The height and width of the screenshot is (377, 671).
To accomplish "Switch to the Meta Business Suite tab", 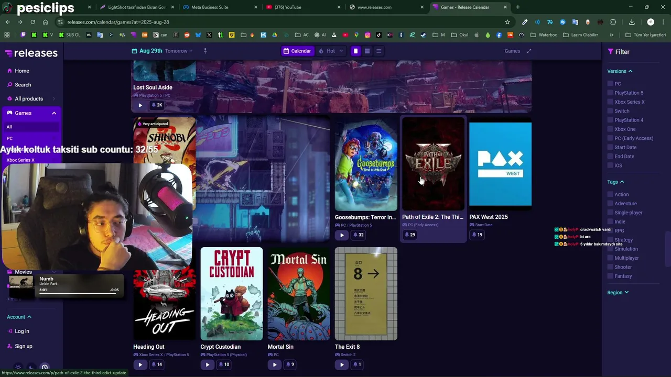I will [219, 7].
